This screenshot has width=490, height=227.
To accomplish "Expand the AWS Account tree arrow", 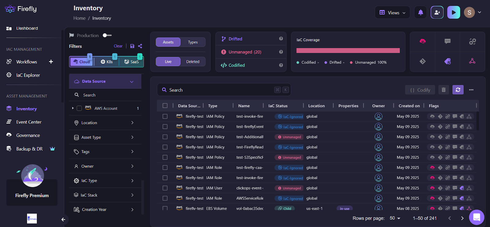I will tap(73, 108).
